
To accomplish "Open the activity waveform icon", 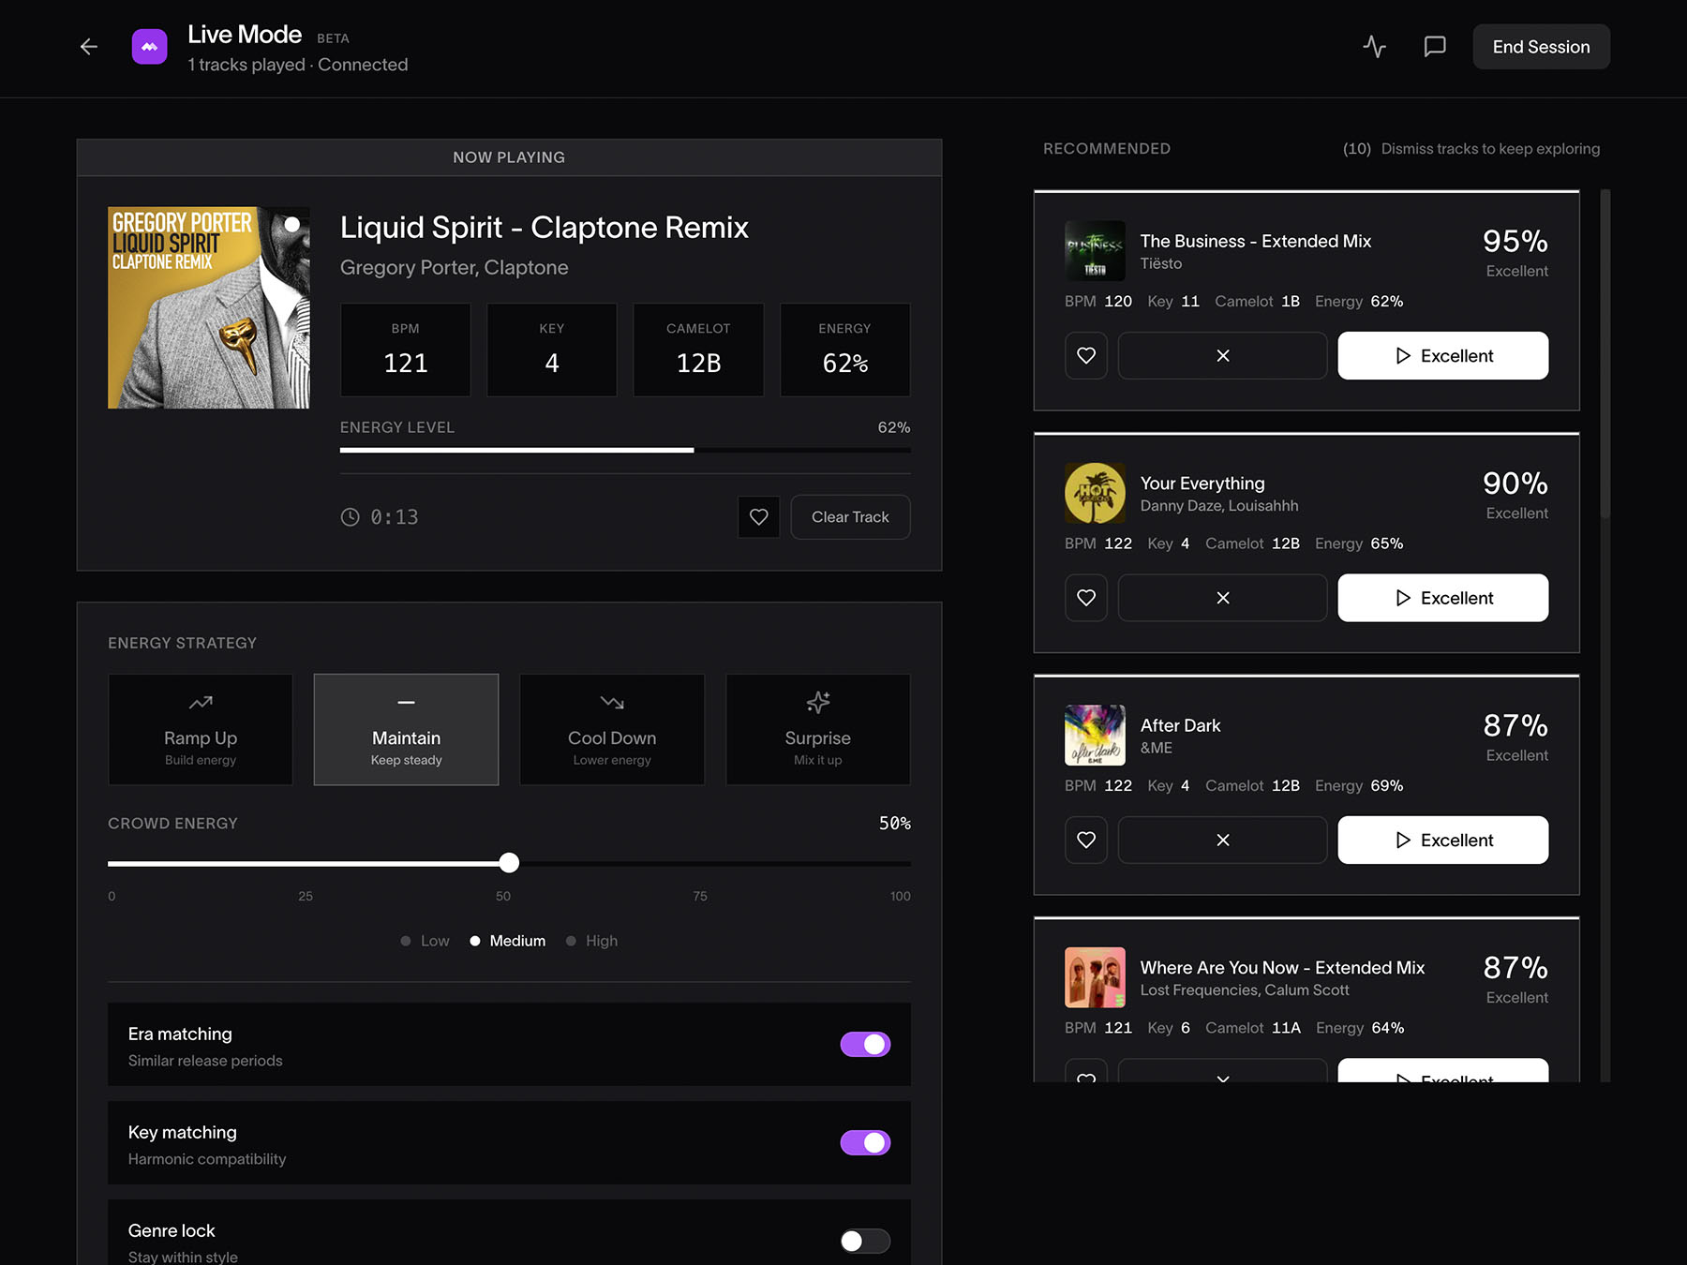I will click(x=1374, y=47).
